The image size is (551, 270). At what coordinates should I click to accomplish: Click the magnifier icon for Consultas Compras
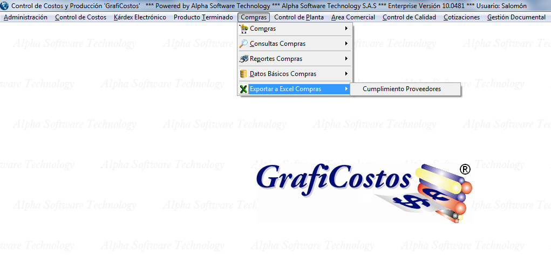click(244, 44)
